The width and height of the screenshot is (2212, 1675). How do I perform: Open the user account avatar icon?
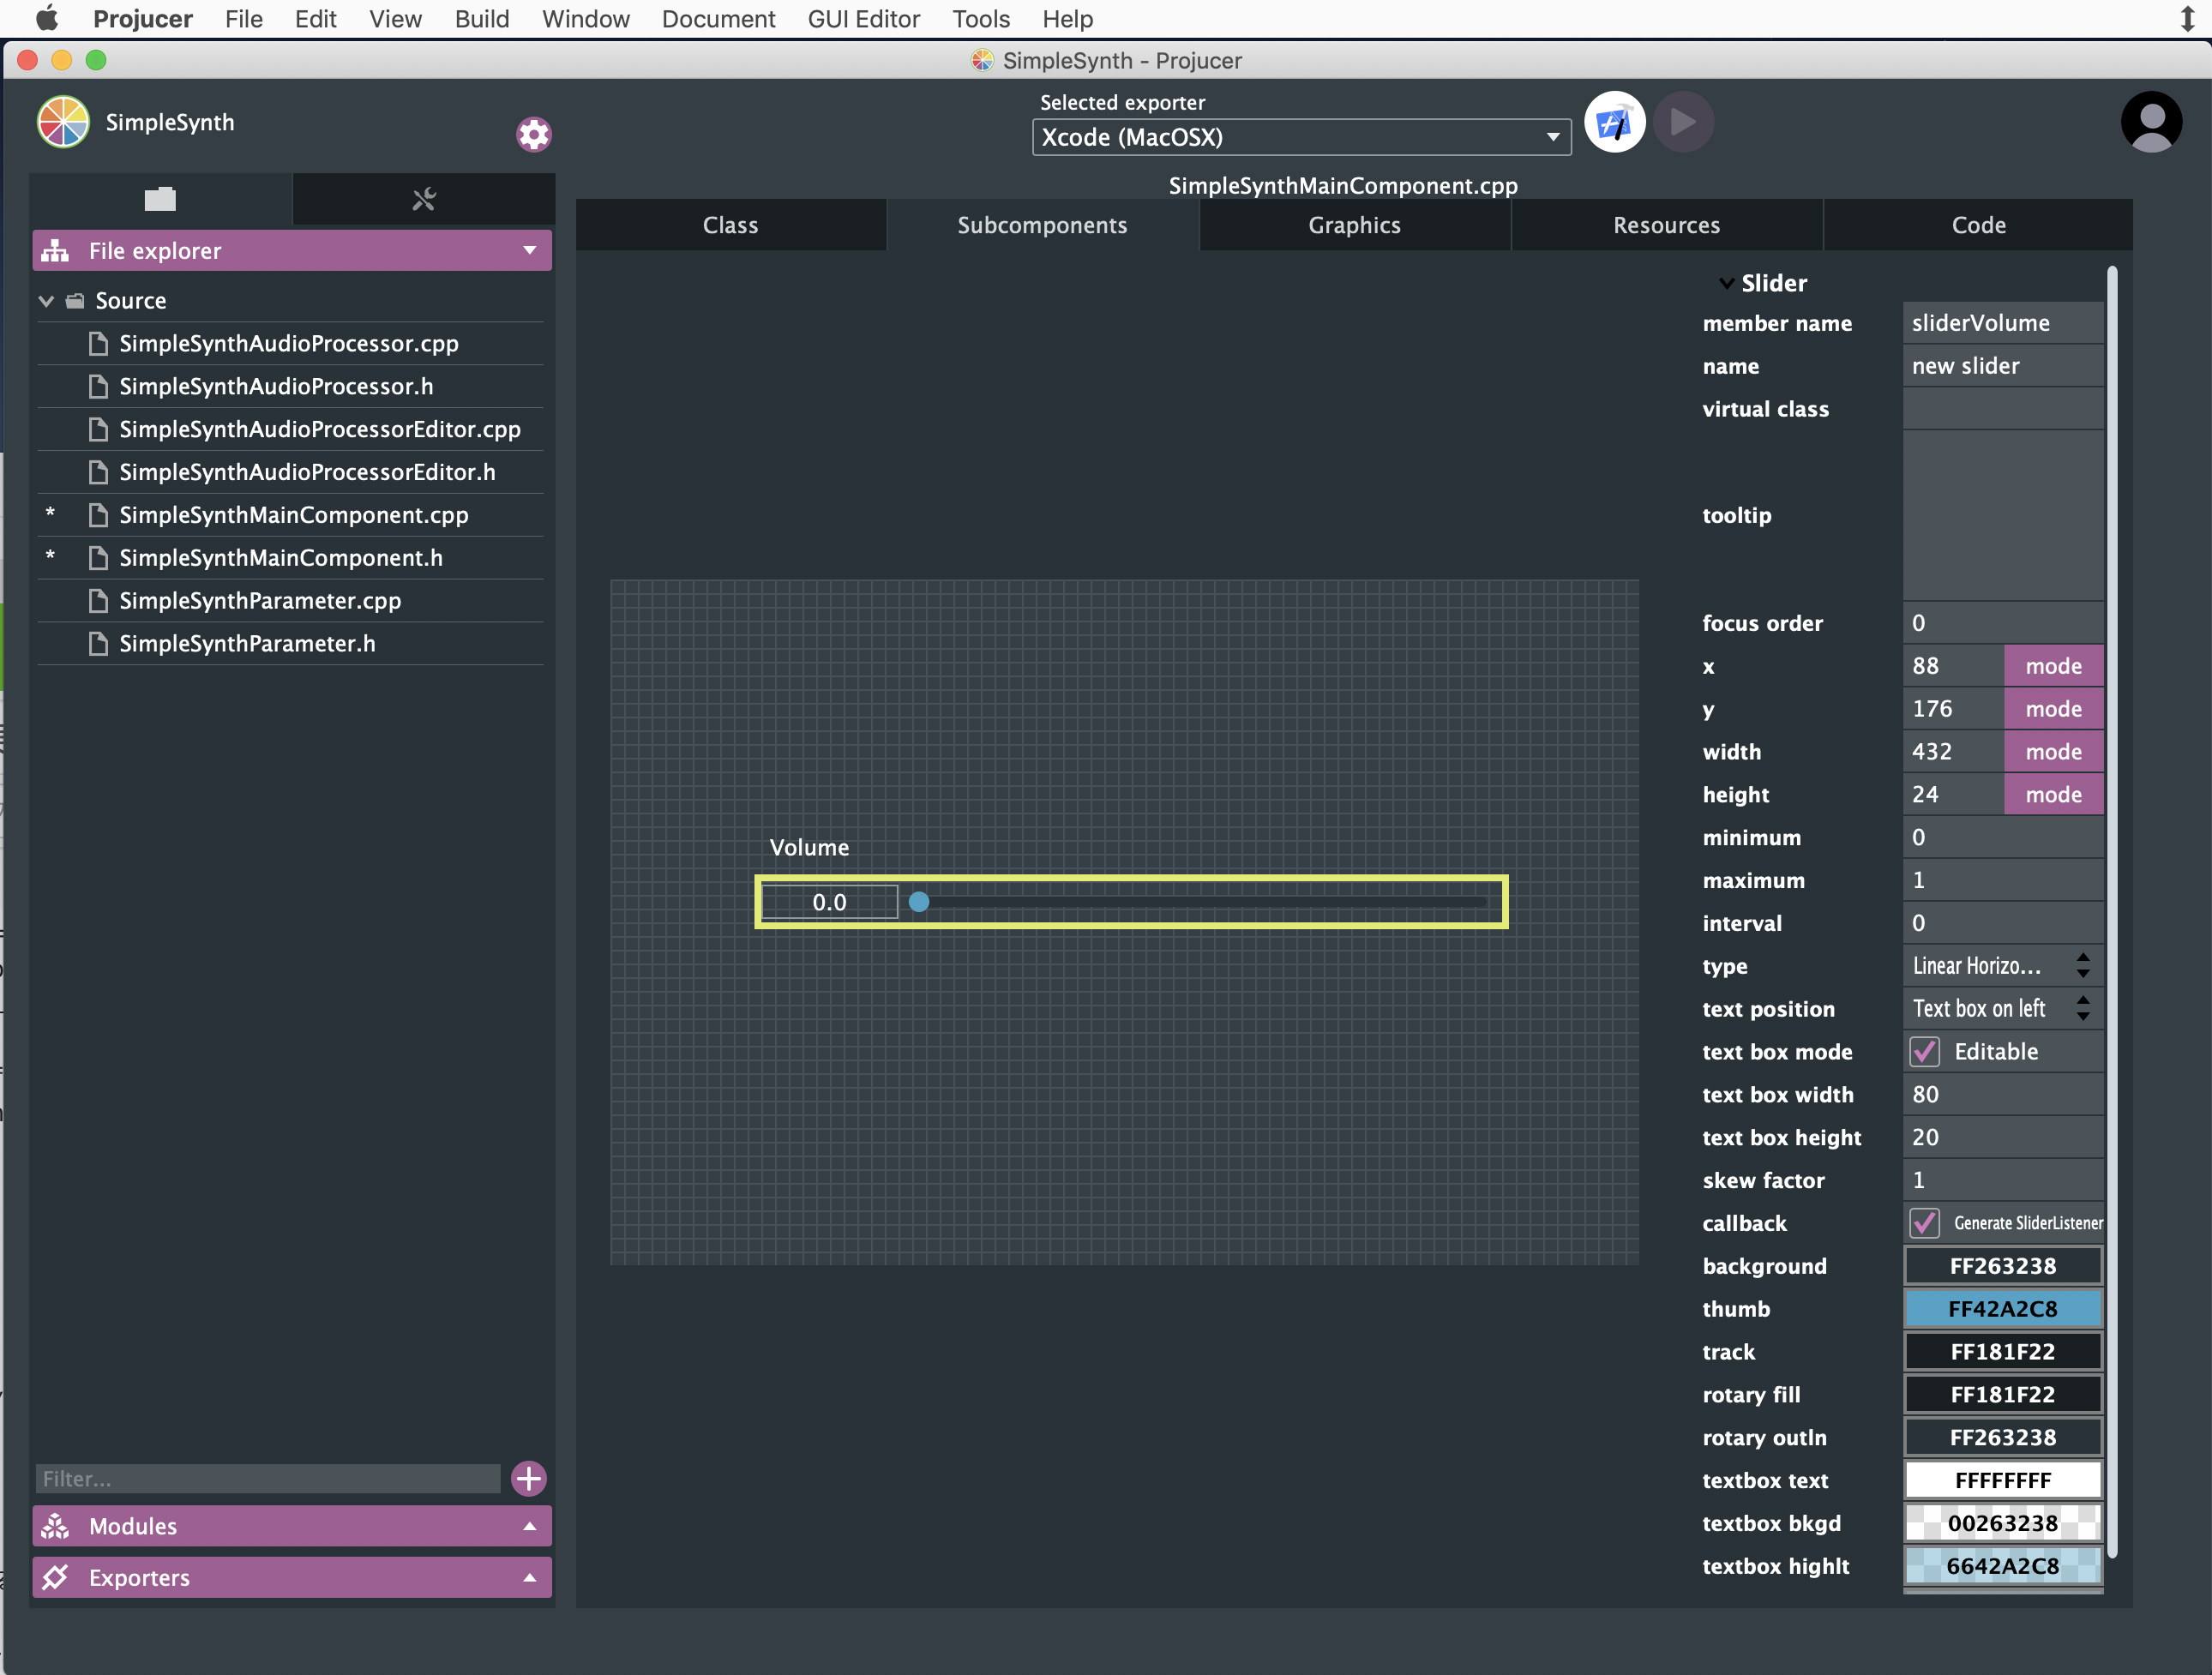coord(2151,121)
